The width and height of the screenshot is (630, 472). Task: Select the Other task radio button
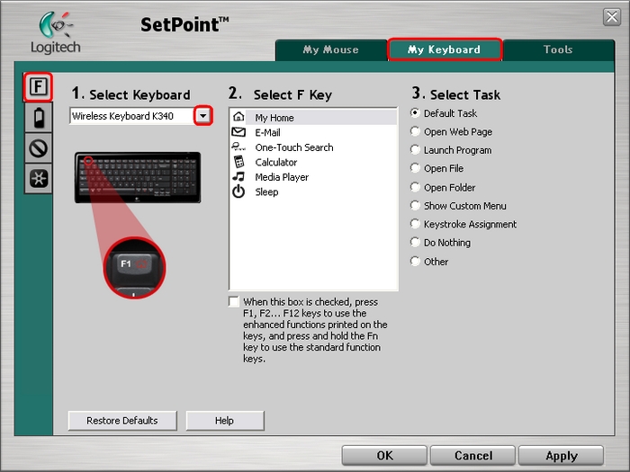(x=415, y=262)
